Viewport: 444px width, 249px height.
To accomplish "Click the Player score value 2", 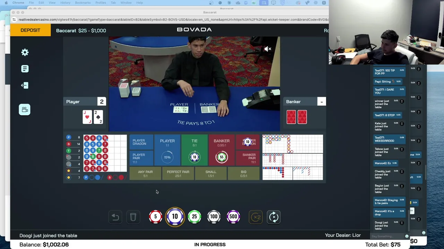I will point(102,102).
